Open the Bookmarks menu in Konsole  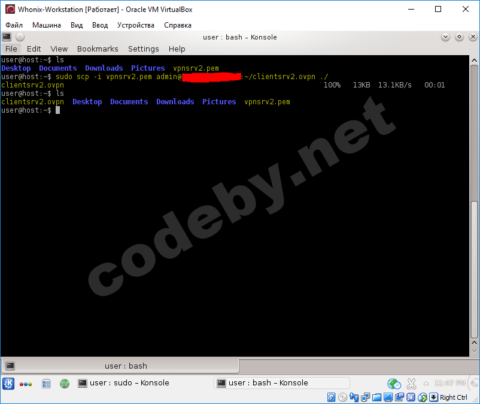point(97,49)
